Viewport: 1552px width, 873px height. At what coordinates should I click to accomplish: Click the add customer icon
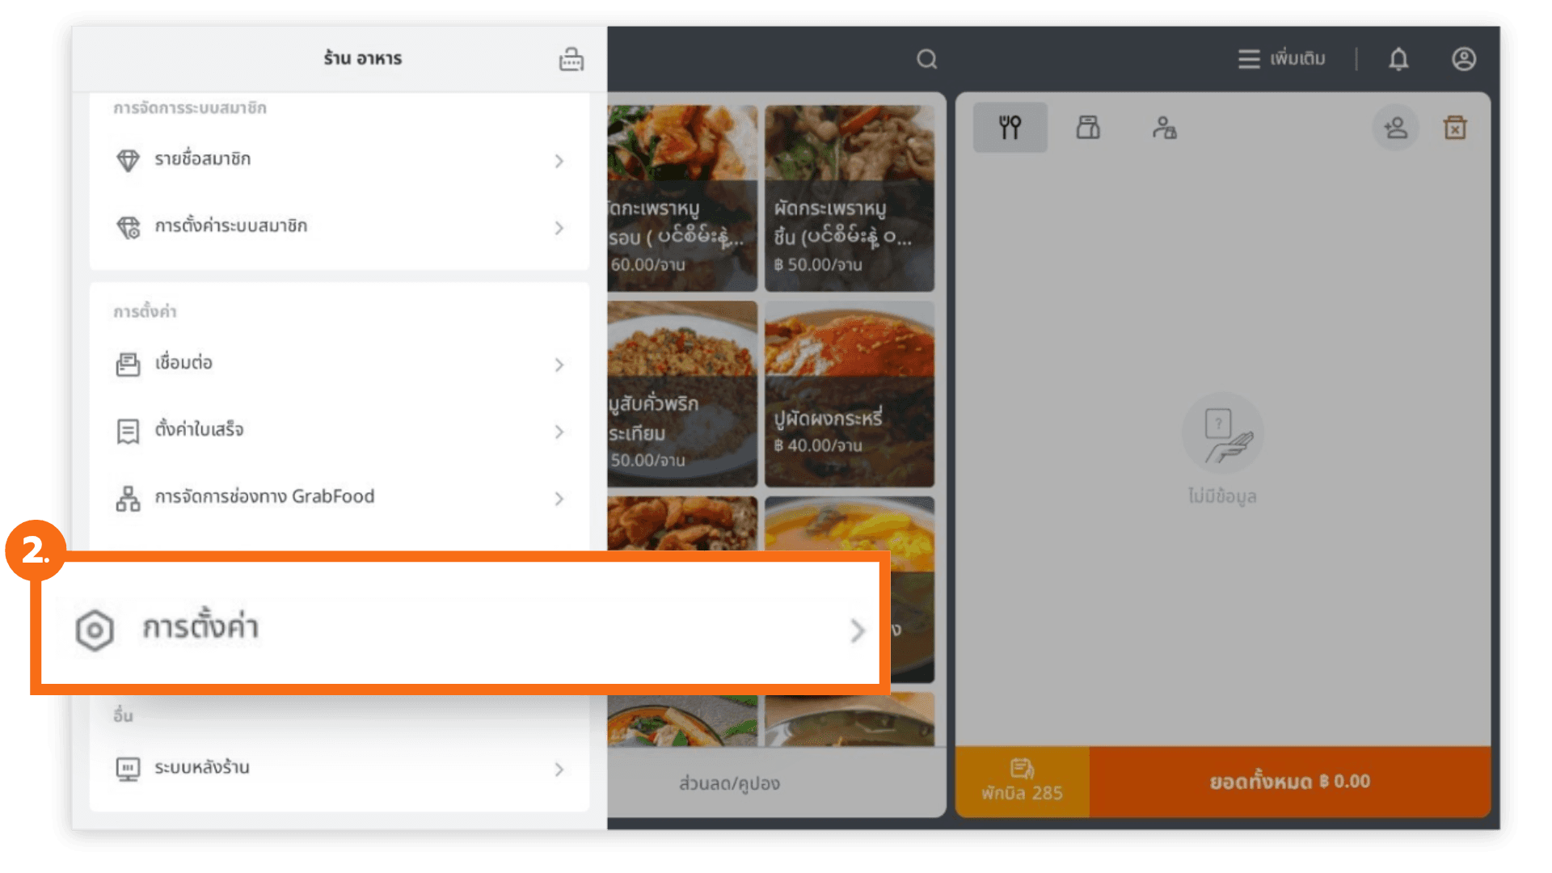[x=1395, y=128]
